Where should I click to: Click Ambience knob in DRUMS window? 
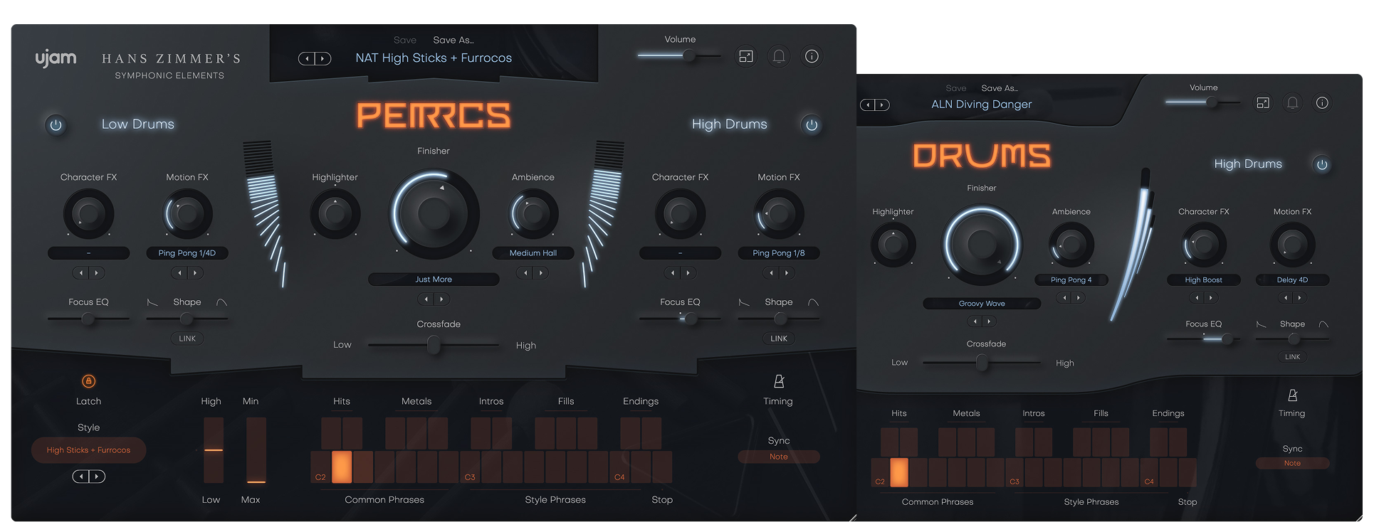click(1071, 245)
